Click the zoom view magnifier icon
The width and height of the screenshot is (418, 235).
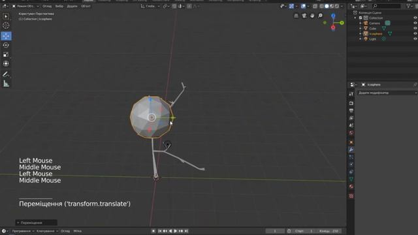(320, 16)
